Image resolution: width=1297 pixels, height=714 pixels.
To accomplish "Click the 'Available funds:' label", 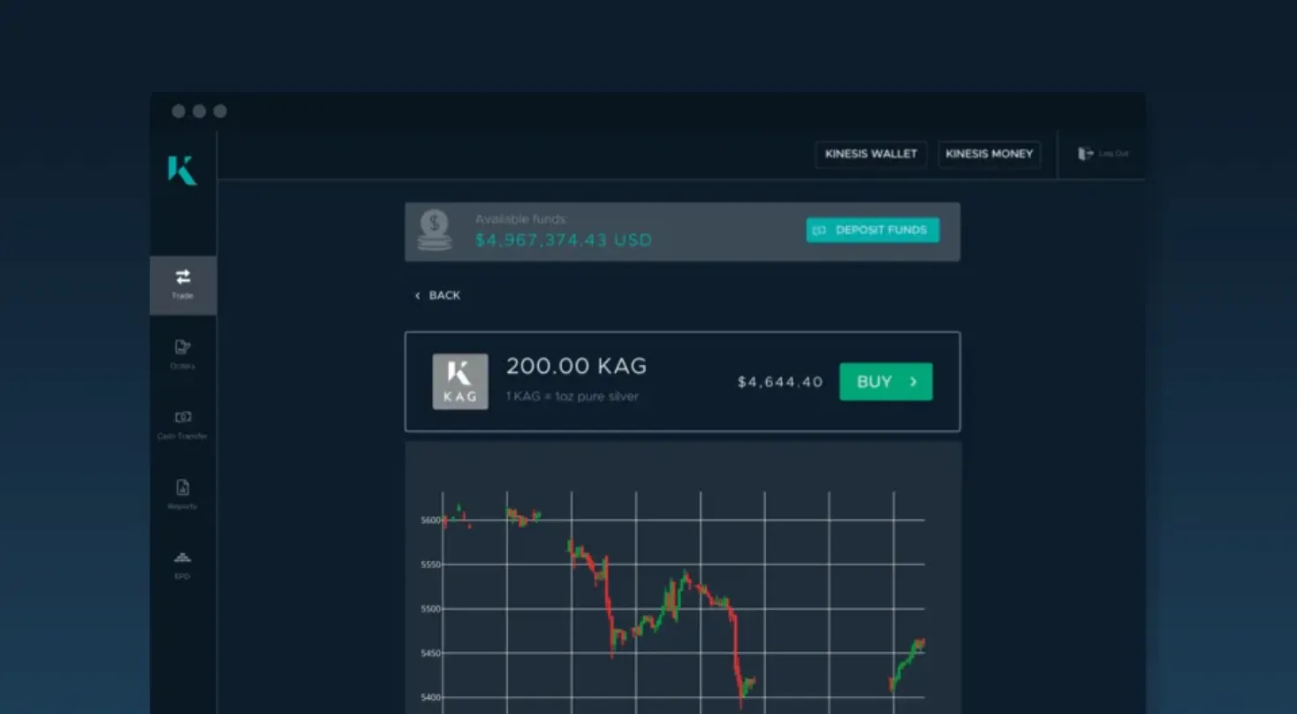I will click(x=521, y=219).
